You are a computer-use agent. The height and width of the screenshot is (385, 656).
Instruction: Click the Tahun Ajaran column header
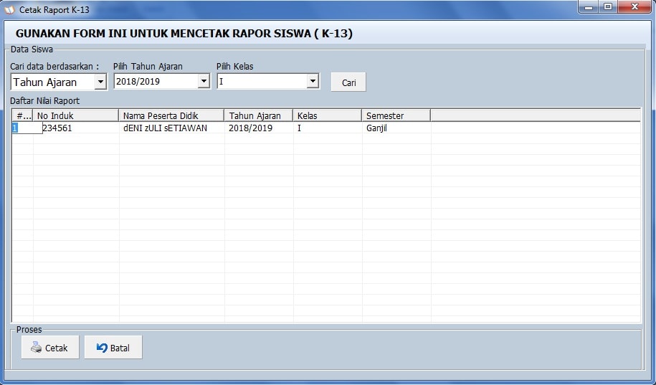point(259,115)
